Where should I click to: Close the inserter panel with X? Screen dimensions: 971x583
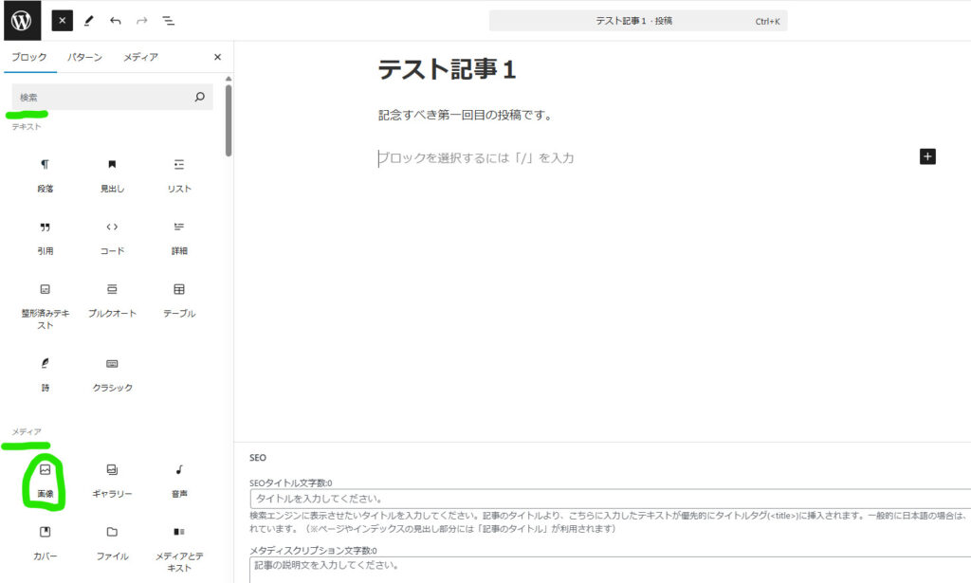pyautogui.click(x=217, y=58)
